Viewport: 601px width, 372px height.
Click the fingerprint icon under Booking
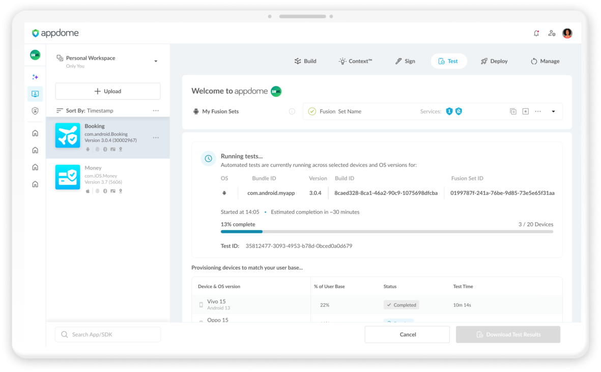tap(97, 150)
